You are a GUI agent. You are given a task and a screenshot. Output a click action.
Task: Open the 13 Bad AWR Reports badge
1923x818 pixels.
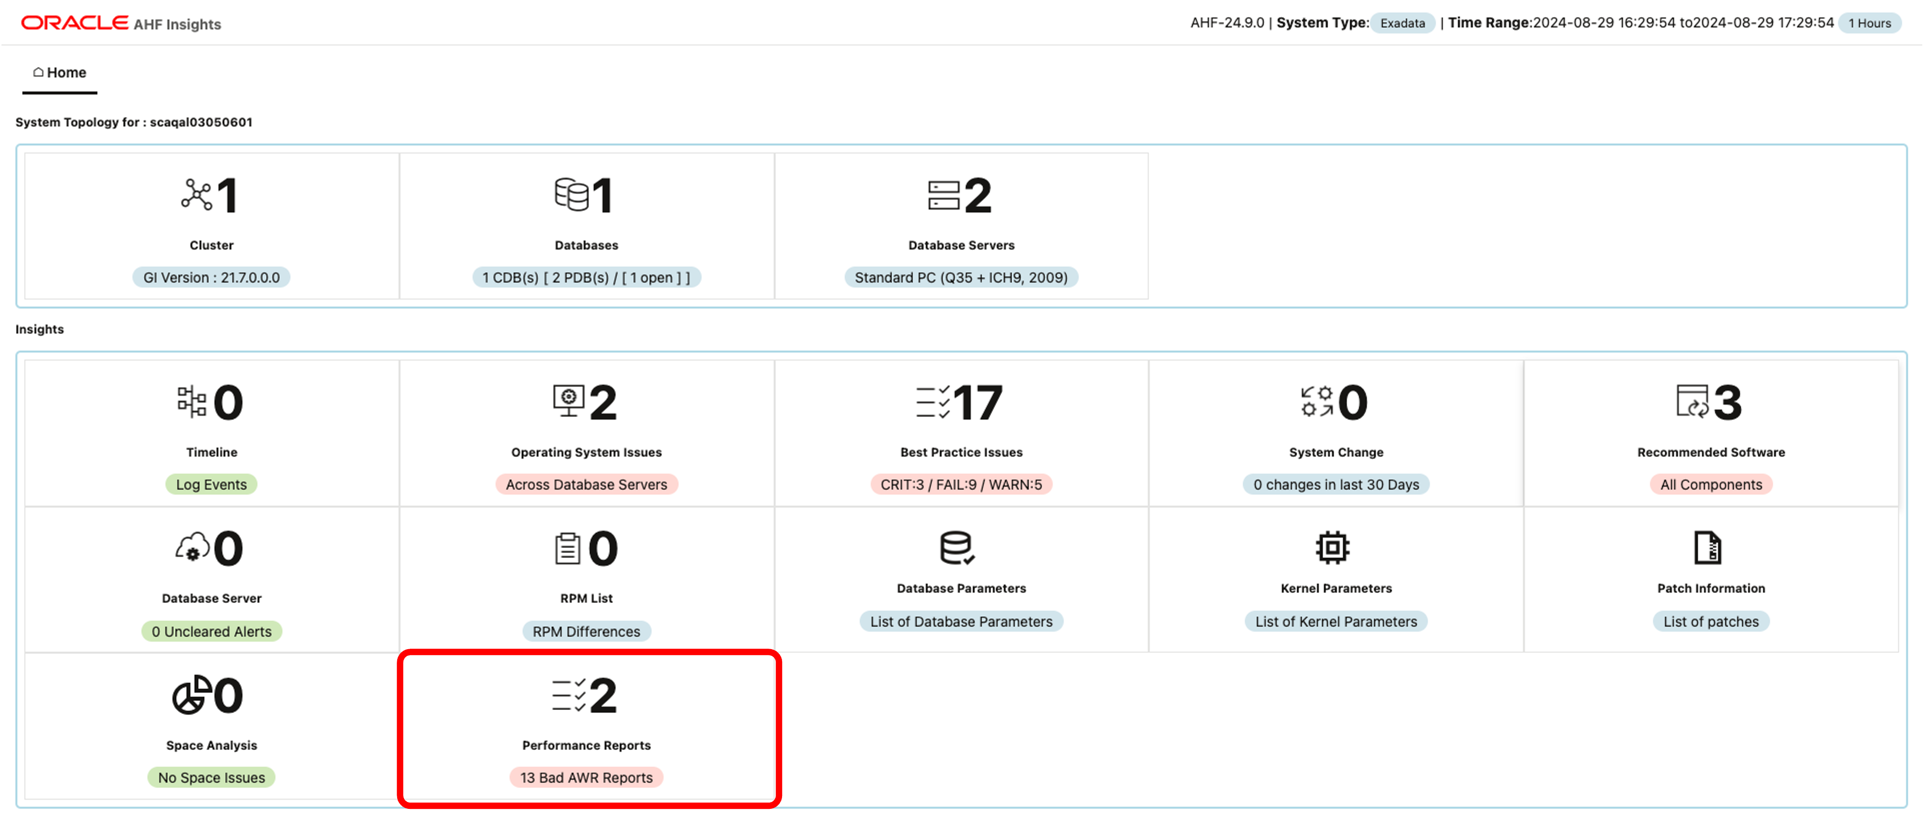586,778
